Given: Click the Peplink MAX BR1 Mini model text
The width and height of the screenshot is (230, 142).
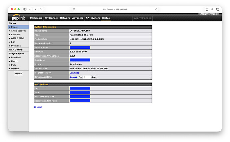Looking at the screenshot, I should (x=81, y=35).
